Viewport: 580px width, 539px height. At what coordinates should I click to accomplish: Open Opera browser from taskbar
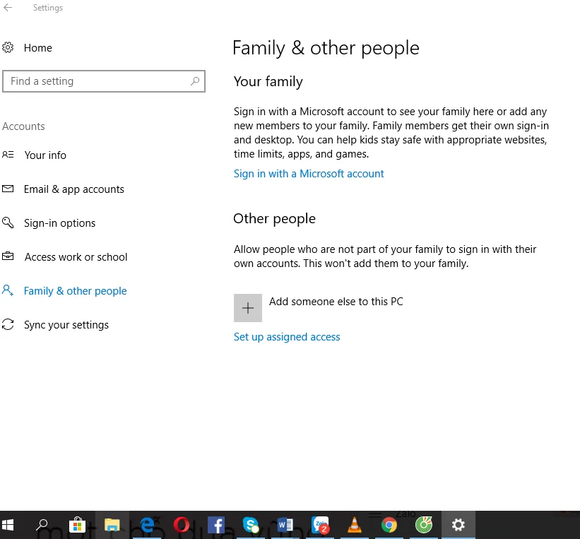pyautogui.click(x=182, y=525)
